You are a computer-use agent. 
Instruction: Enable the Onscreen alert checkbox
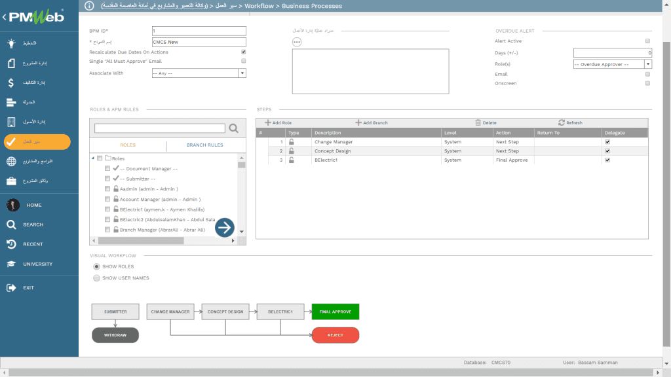[x=647, y=83]
